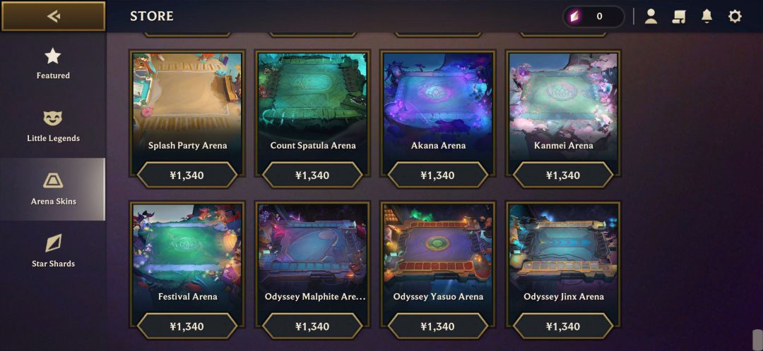Image resolution: width=763 pixels, height=351 pixels.
Task: Select the Arena Skins tab
Action: [52, 189]
